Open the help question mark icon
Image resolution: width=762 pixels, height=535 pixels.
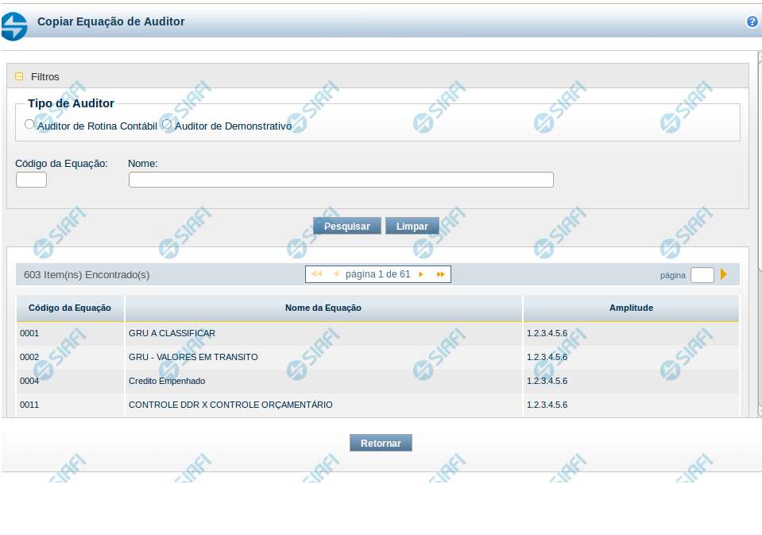752,22
